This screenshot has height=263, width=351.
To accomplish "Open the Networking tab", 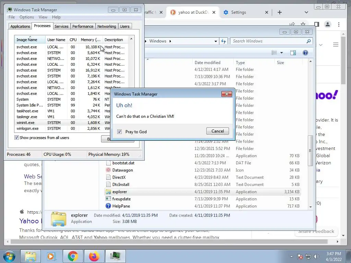I will (x=107, y=26).
